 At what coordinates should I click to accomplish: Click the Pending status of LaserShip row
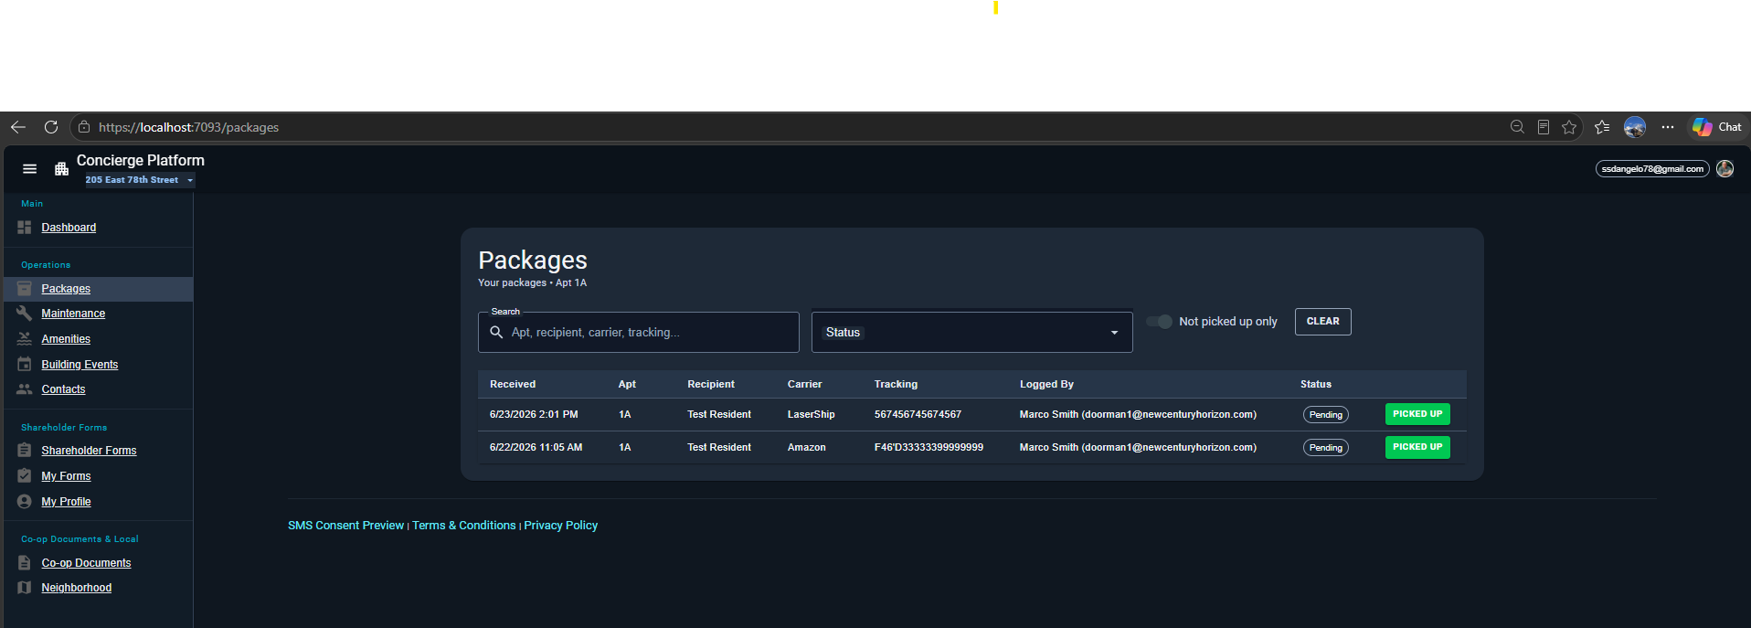coord(1326,415)
